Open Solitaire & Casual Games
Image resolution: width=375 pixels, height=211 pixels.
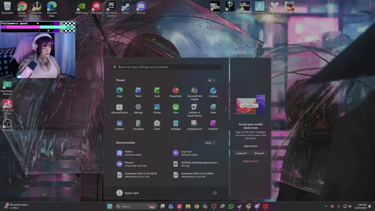195,110
